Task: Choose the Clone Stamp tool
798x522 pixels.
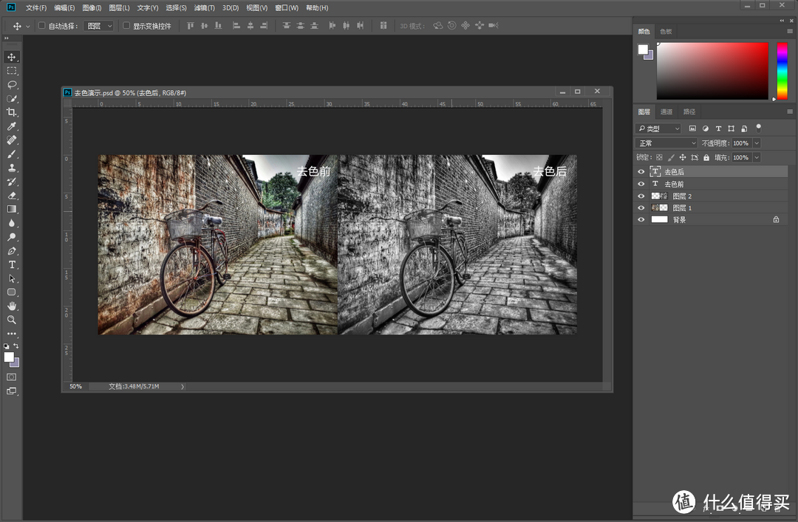Action: coord(11,168)
